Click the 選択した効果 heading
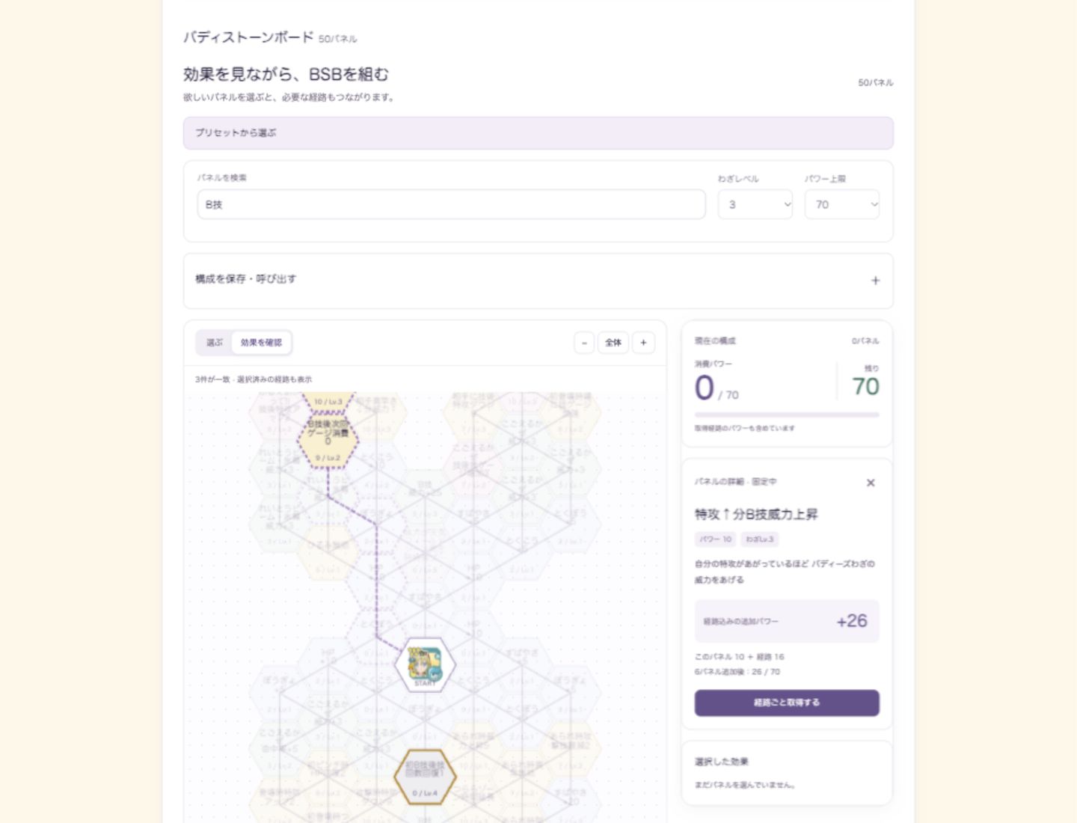 pos(722,762)
